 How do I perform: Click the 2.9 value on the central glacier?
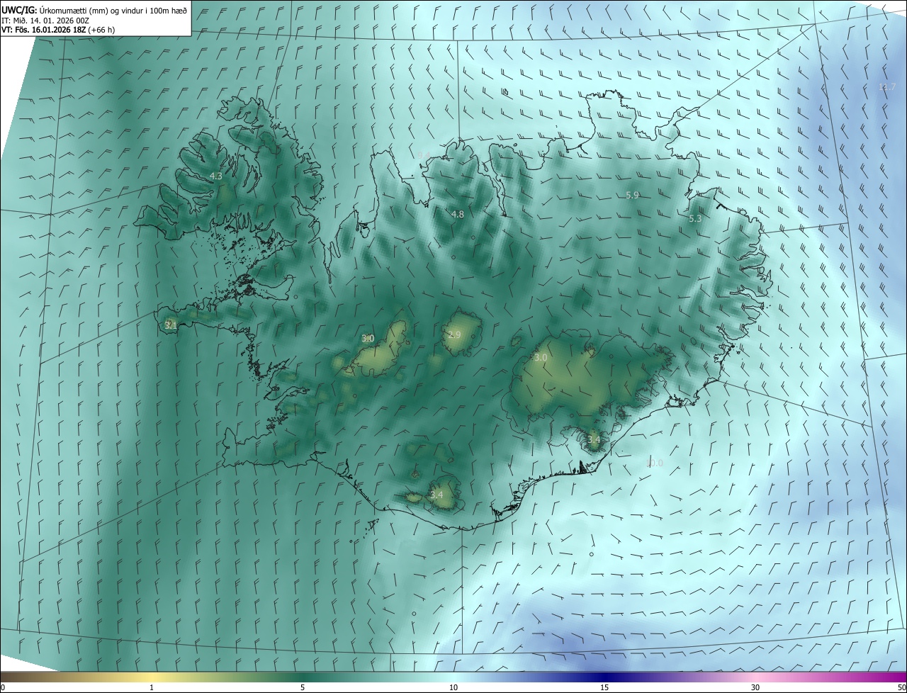(454, 334)
